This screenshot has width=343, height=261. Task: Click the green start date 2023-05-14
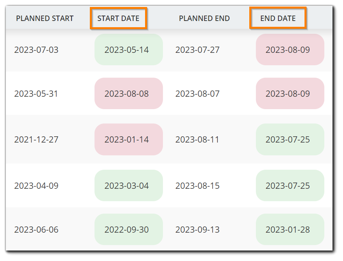(128, 49)
